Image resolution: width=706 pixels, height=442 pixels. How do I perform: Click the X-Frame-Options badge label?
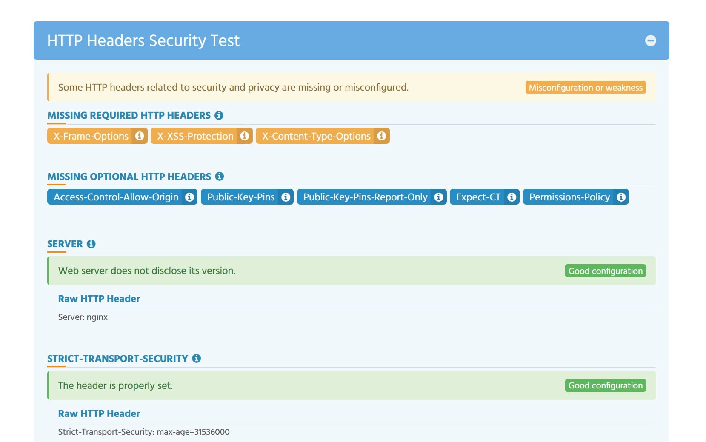(91, 136)
